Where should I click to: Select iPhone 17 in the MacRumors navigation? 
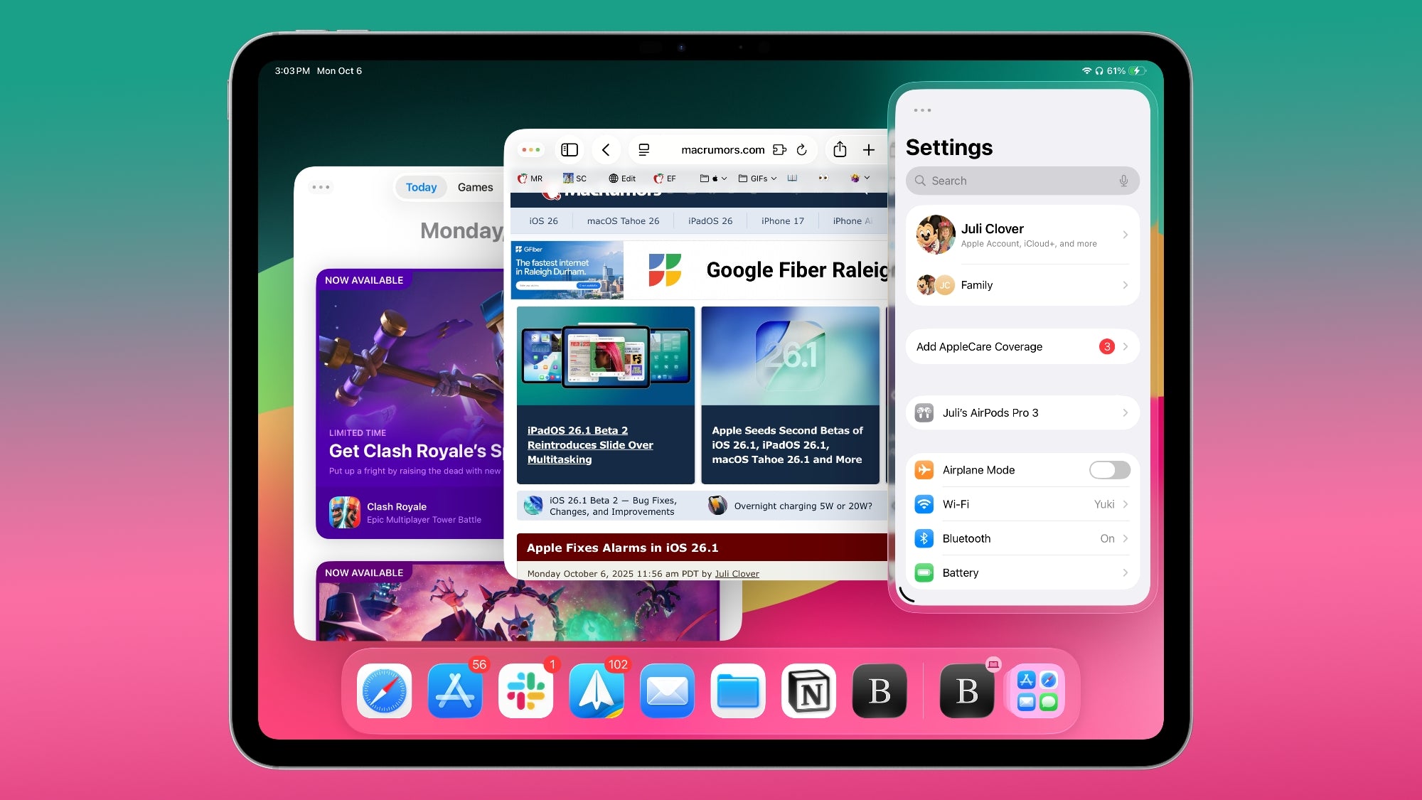(x=781, y=220)
